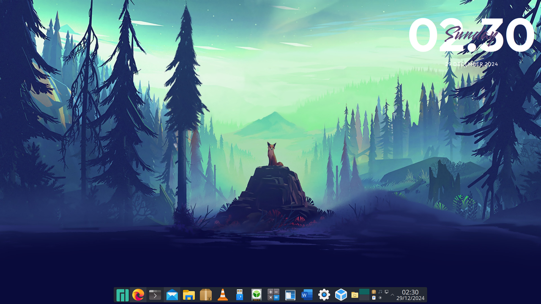Open the green cube disk application
The height and width of the screenshot is (304, 541).
[257, 295]
